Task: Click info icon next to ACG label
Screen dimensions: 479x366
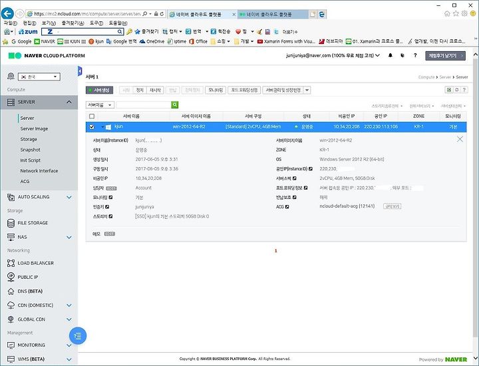Action: (x=287, y=207)
